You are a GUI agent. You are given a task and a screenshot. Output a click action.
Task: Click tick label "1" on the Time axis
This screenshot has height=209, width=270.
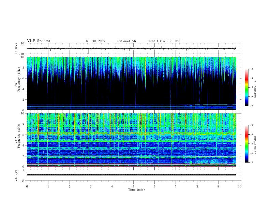coord(48,186)
